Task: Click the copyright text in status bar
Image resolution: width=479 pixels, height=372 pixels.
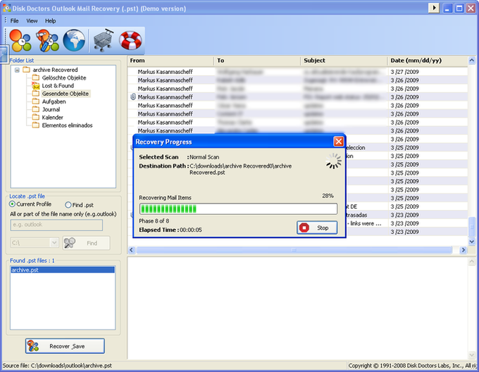Action: (412, 366)
